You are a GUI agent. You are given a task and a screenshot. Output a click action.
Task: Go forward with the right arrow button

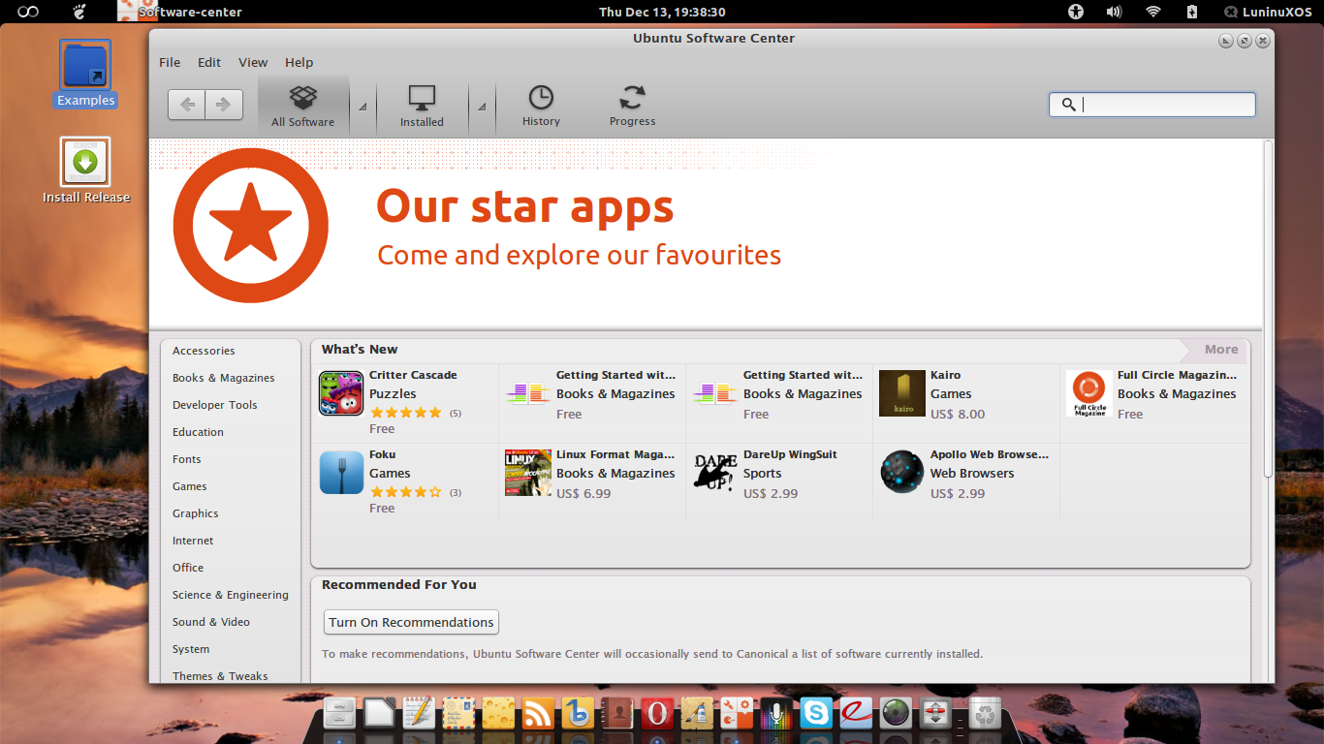point(224,105)
